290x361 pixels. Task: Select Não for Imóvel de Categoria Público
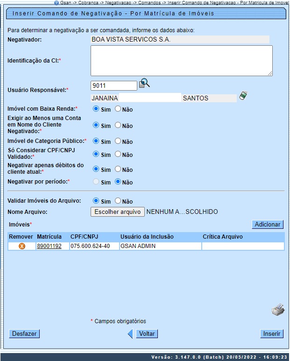118,141
